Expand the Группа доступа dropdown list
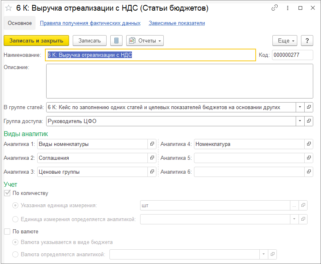The width and height of the screenshot is (321, 264). (300, 121)
